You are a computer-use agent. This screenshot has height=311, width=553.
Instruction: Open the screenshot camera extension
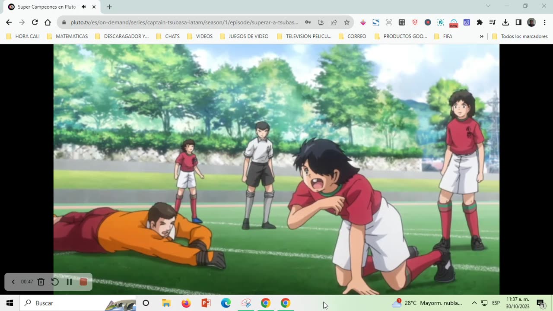[389, 22]
